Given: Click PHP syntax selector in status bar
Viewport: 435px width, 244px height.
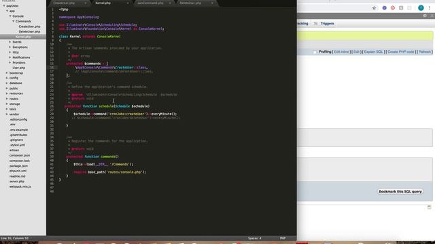Looking at the screenshot, I should point(283,238).
